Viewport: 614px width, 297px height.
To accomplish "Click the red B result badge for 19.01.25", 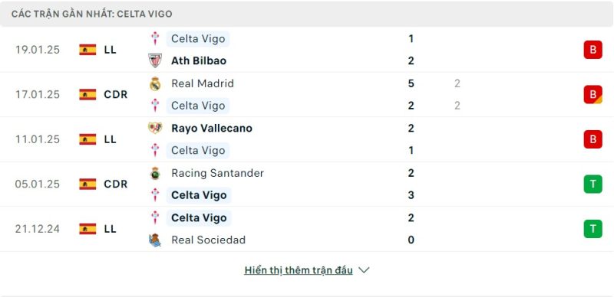I will 593,50.
